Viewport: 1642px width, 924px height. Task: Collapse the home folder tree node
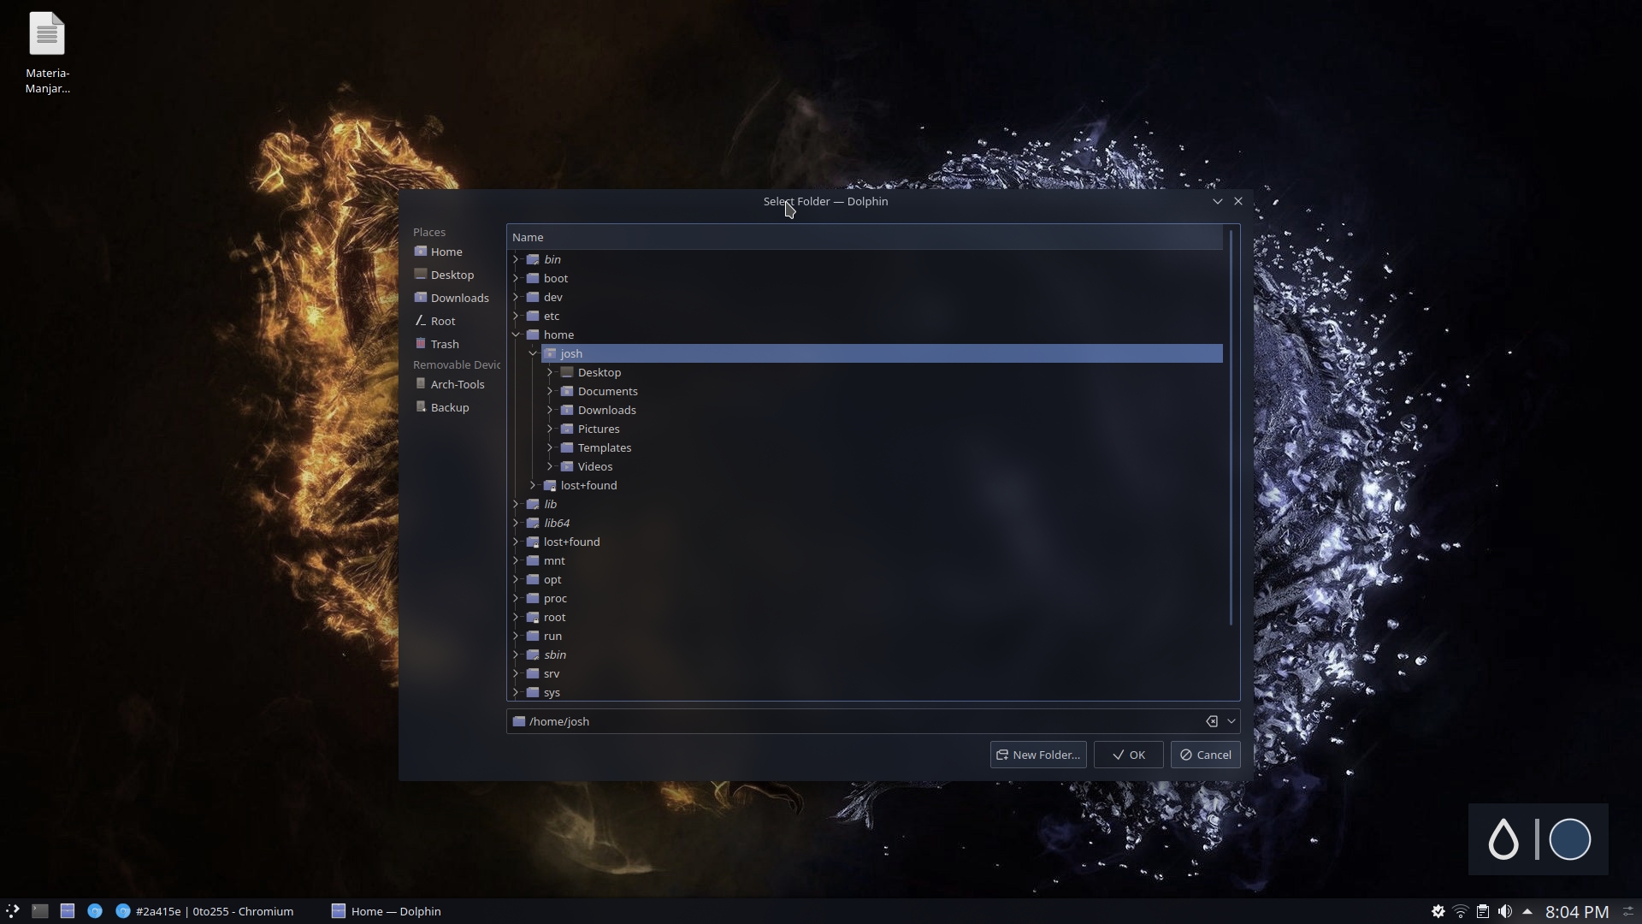tap(516, 335)
